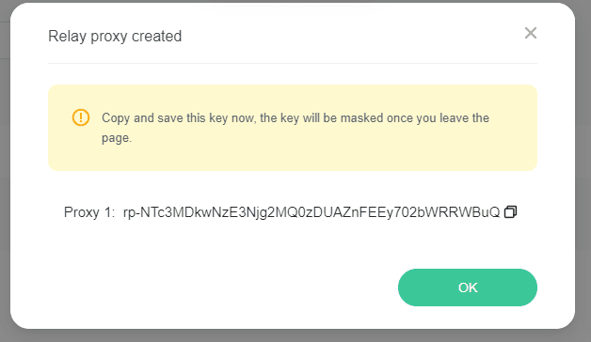
Task: Click empty dialog space above Proxy 1 row
Action: pos(293,187)
